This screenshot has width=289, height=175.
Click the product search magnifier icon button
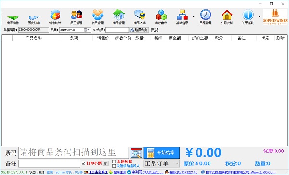click(x=136, y=153)
